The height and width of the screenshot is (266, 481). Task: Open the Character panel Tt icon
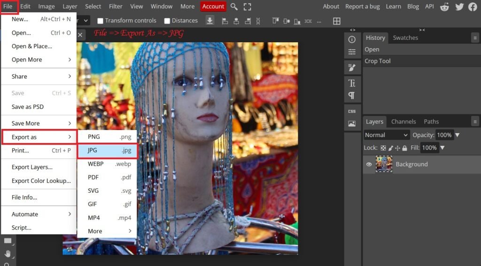351,83
